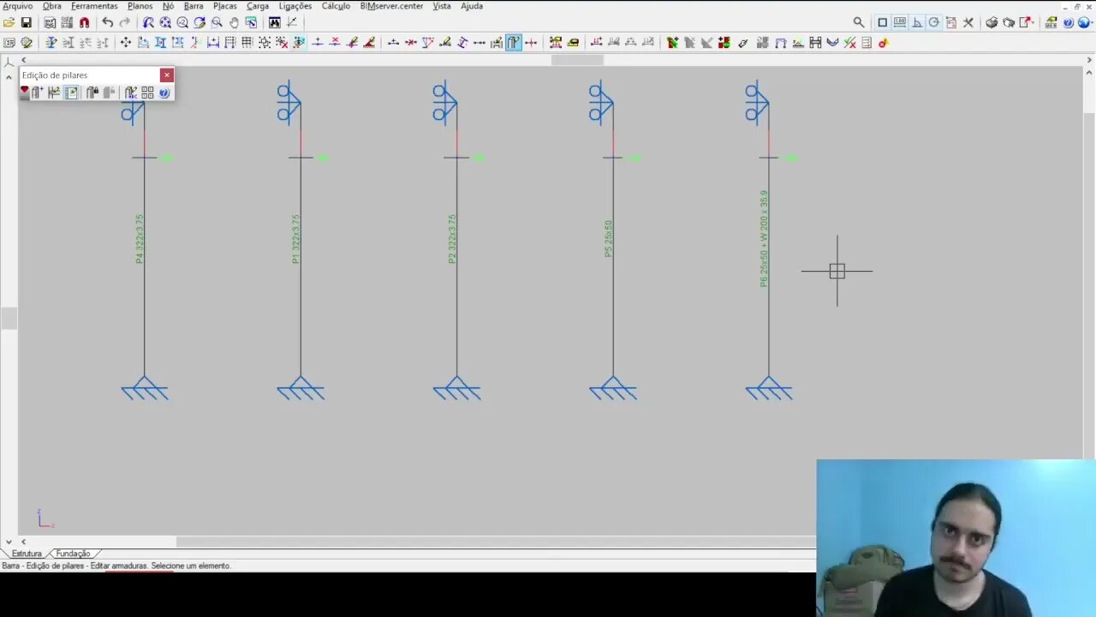Screen dimensions: 1096x617
Task: Click the report list icon in second toolbar
Action: pyautogui.click(x=867, y=43)
